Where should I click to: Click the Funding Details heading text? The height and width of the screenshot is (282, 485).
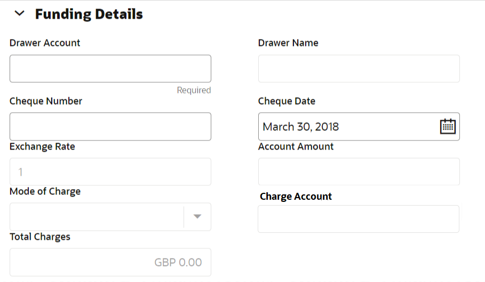(x=89, y=14)
